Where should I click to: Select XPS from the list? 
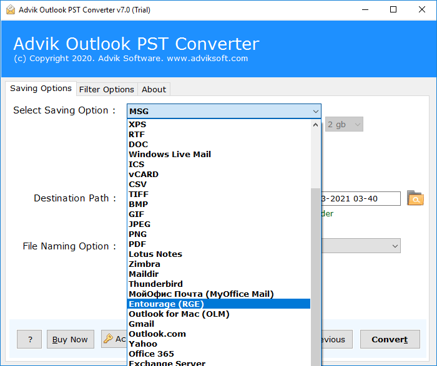point(219,125)
